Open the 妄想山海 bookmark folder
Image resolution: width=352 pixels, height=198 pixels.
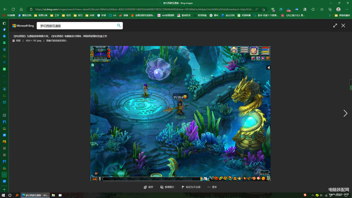tap(41, 15)
